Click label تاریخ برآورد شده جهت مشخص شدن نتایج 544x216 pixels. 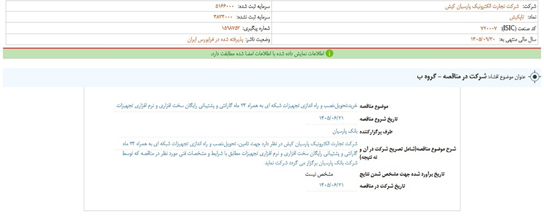point(402,174)
